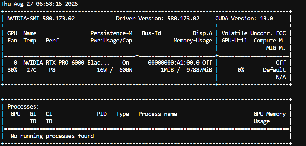306x146 pixels.
Task: Click the "Pwr:Usage/Cap" header
Action: [111, 41]
